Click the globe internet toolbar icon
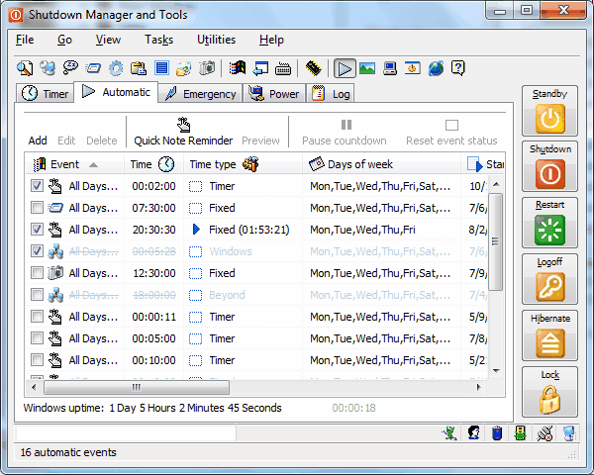The height and width of the screenshot is (475, 594). click(x=436, y=68)
